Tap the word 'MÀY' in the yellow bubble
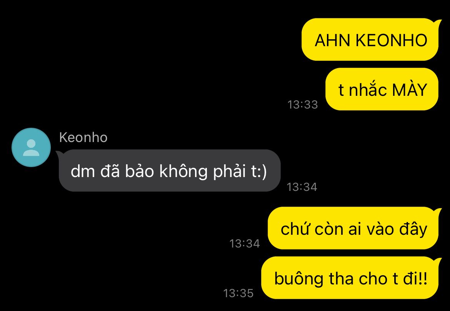The image size is (450, 311). 410,89
